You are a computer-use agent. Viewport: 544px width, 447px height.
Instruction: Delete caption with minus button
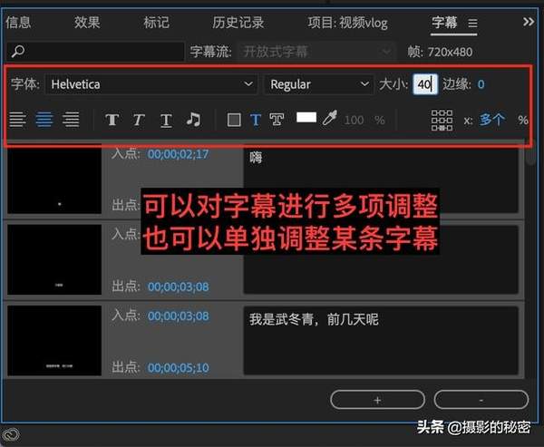481,400
